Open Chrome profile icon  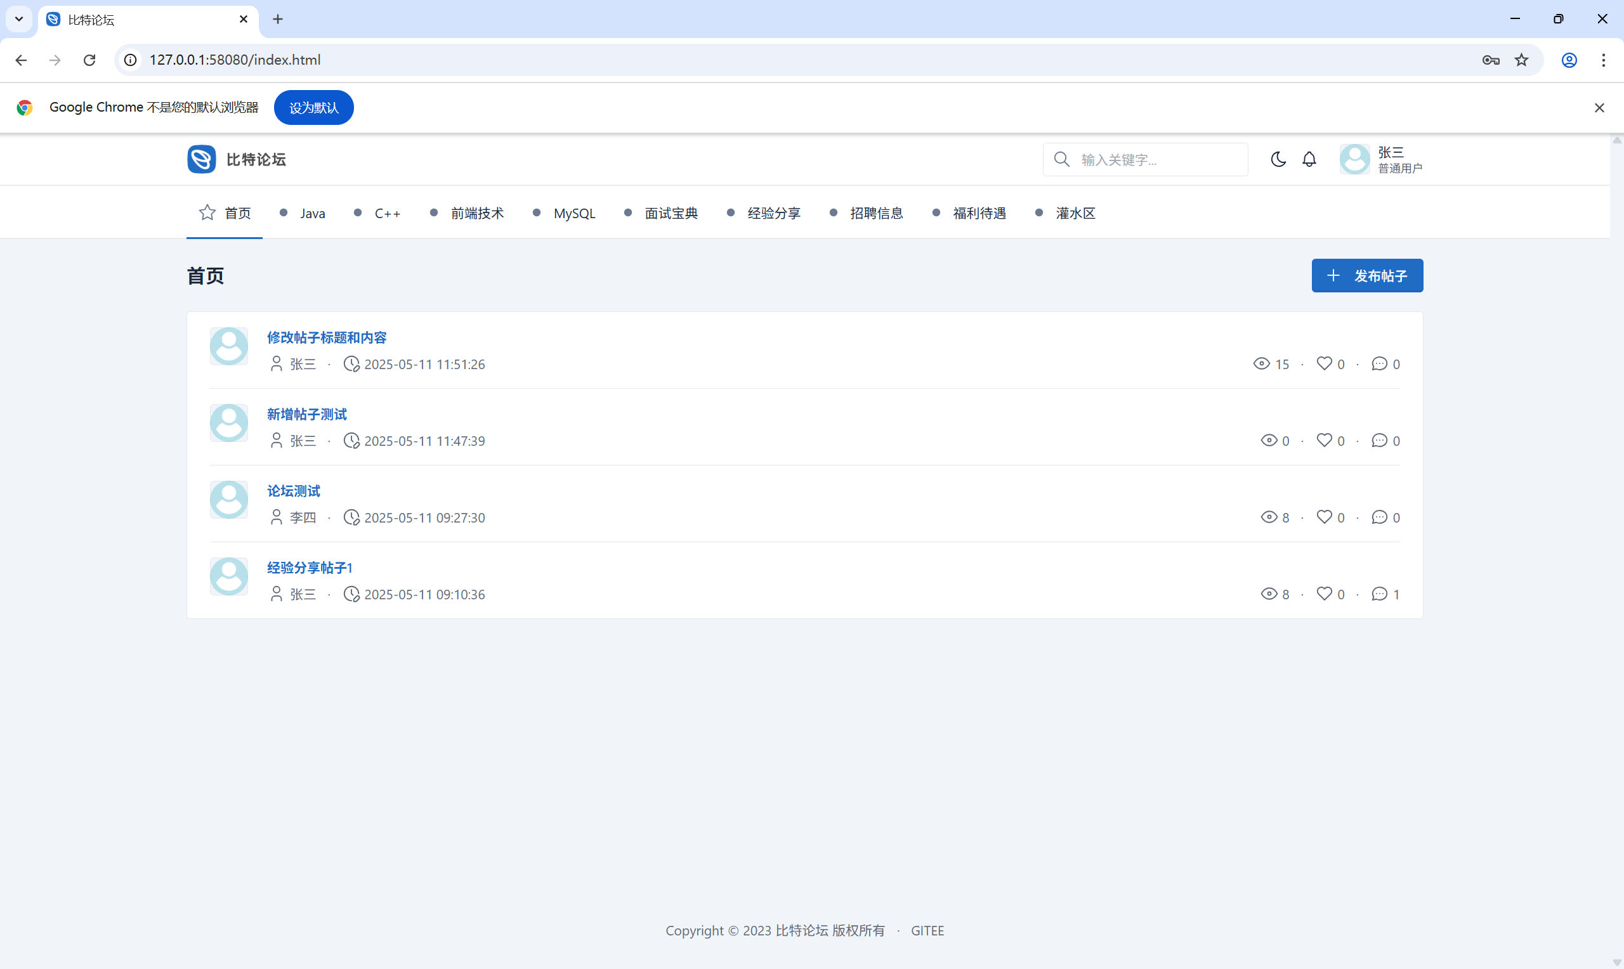pyautogui.click(x=1569, y=60)
